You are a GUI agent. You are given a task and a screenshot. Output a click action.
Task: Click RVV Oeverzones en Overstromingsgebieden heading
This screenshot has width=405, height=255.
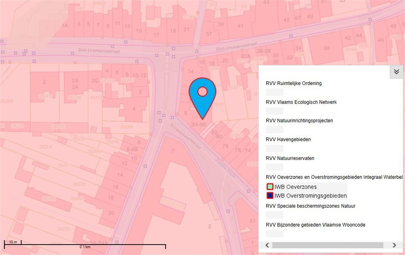334,177
